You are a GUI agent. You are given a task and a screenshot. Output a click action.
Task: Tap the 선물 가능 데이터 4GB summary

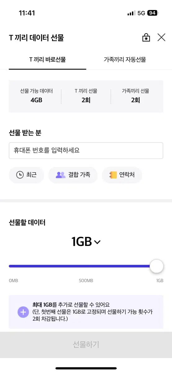pos(36,96)
